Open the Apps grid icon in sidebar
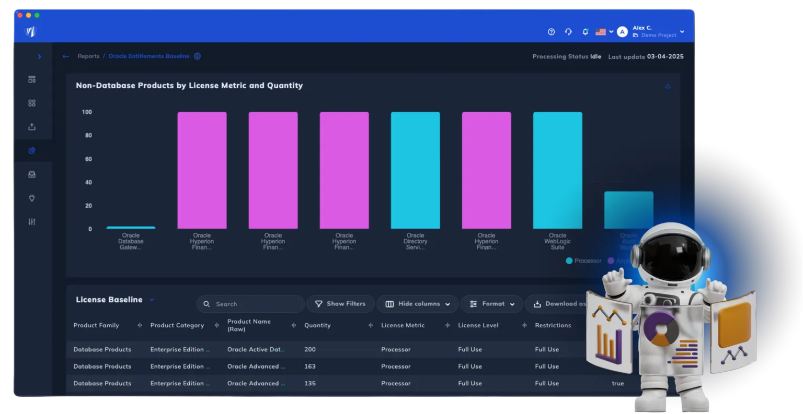 [x=32, y=103]
